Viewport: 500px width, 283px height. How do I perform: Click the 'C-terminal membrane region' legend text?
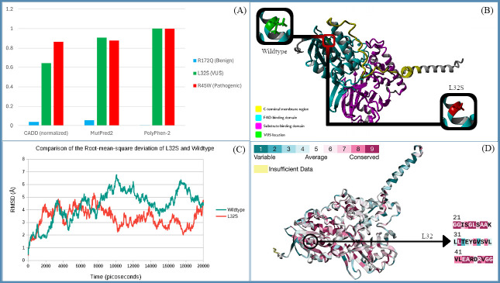(x=286, y=109)
